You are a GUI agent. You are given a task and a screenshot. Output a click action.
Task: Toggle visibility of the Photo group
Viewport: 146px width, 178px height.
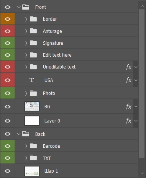click(x=8, y=93)
